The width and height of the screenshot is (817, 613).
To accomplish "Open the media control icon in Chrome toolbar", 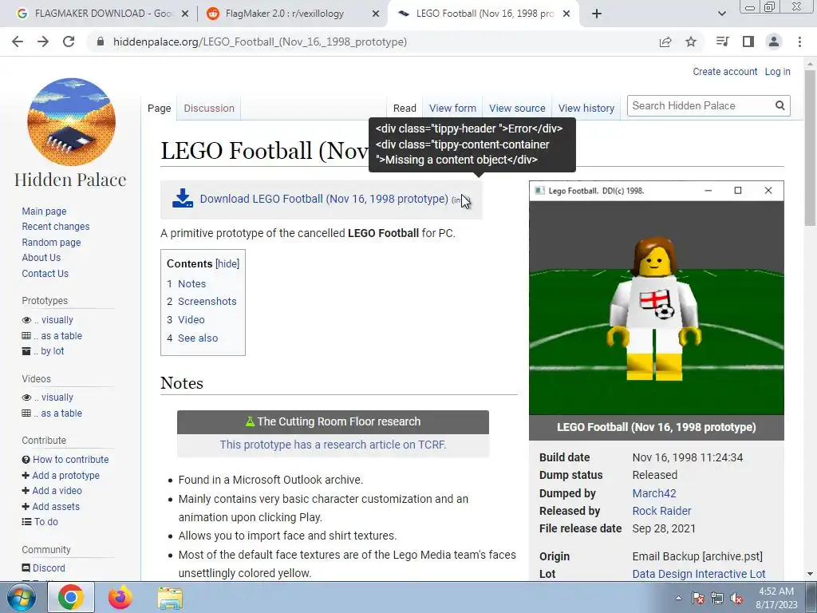I will coord(722,42).
